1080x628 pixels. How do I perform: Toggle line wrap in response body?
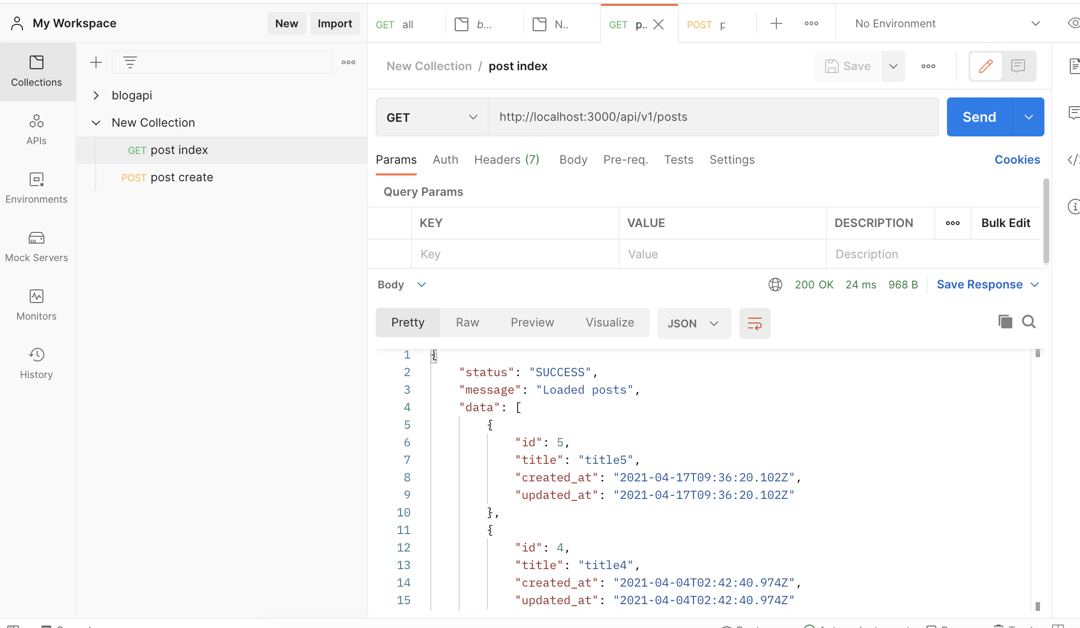pos(755,324)
